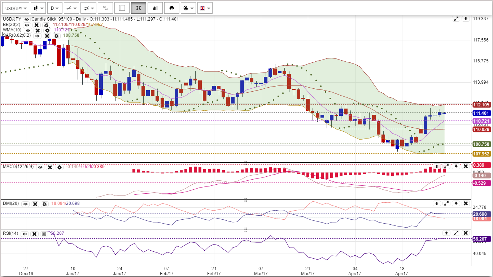The height and width of the screenshot is (277, 493).
Task: Open settings for MACD(12;26;9) indicator
Action: click(60, 167)
